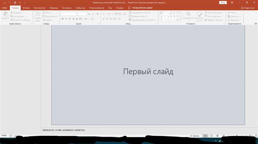Screen dimensions: 258x144
Task: Switch to the Переходы tab
Action: click(x=54, y=8)
